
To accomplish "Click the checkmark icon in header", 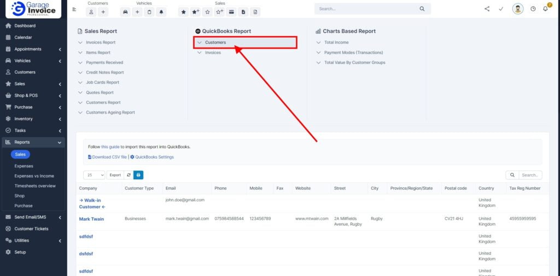I will (501, 9).
